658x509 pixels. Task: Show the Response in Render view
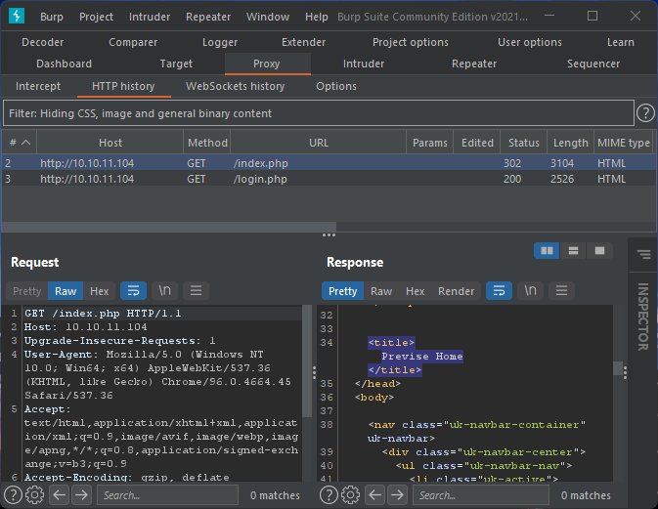pyautogui.click(x=456, y=291)
